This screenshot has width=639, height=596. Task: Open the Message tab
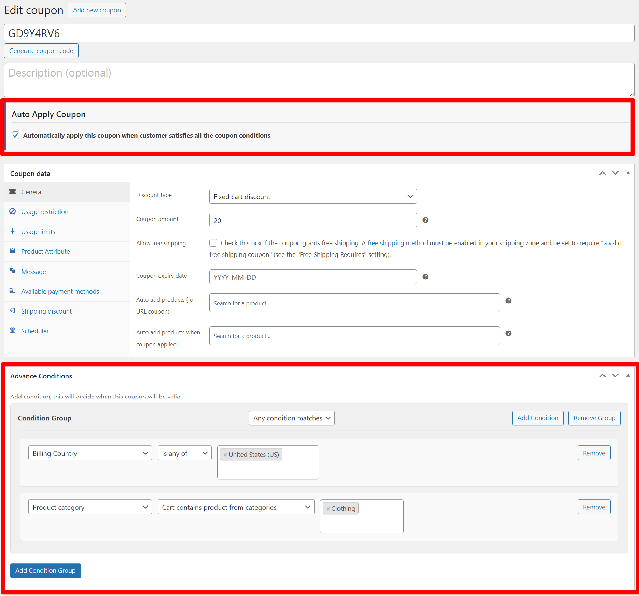[x=67, y=272]
